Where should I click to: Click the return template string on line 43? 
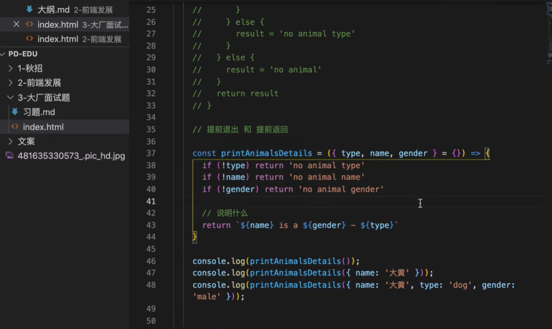(317, 225)
